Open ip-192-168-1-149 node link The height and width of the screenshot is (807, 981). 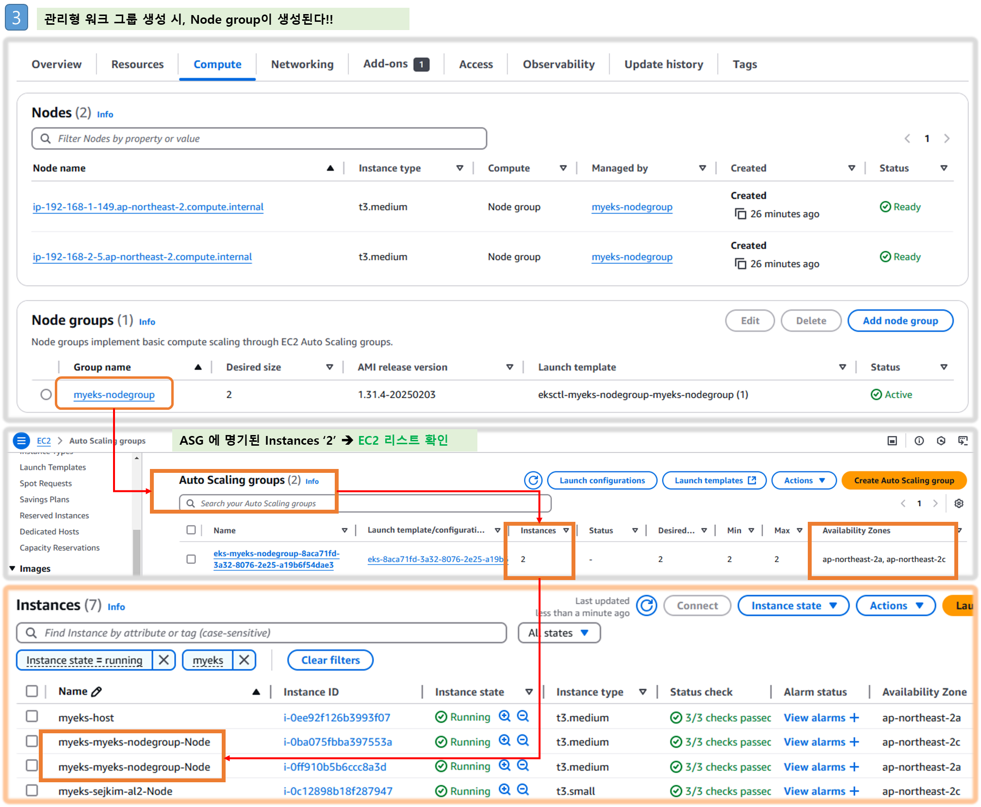pos(148,207)
